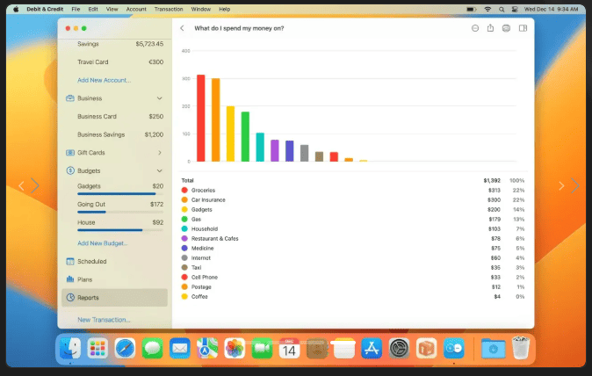Viewport: 592px width, 376px height.
Task: Open the Trash in the dock
Action: point(521,348)
